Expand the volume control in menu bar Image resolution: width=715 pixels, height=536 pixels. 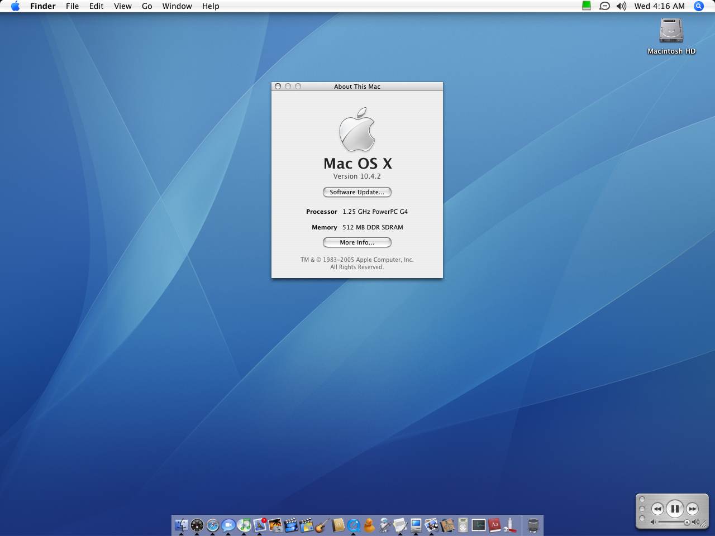621,6
